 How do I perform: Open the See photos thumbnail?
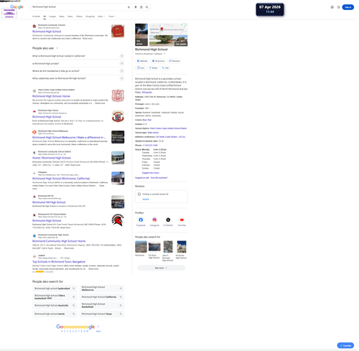pyautogui.click(x=141, y=34)
